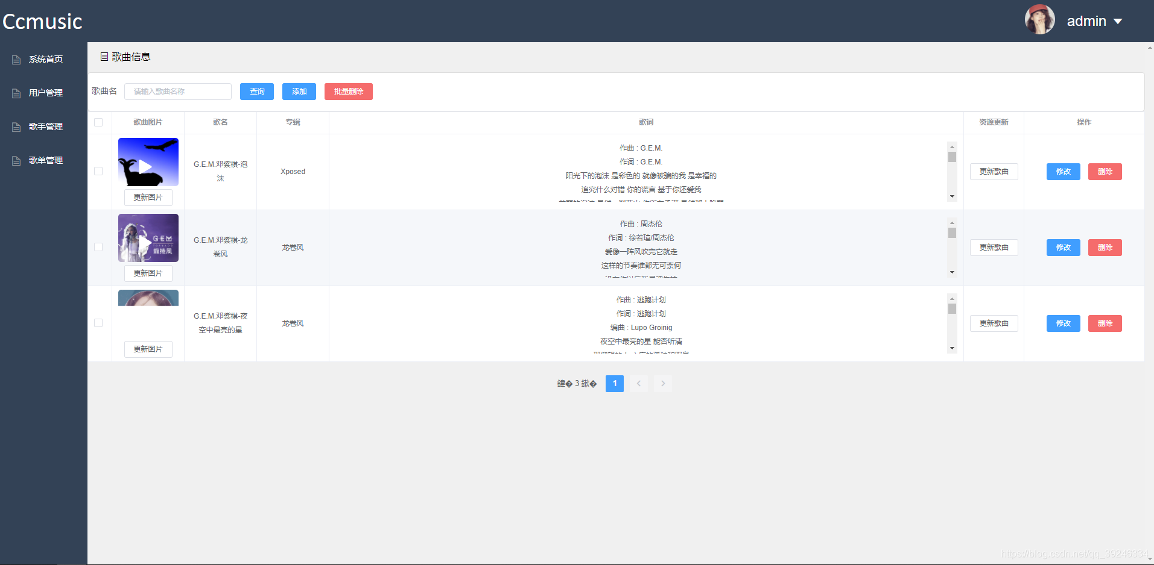The image size is (1154, 565).
Task: Click 删除 for 夜空中最亮的星
Action: click(1105, 323)
